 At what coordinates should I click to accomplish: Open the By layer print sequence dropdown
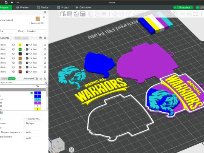pos(32,123)
